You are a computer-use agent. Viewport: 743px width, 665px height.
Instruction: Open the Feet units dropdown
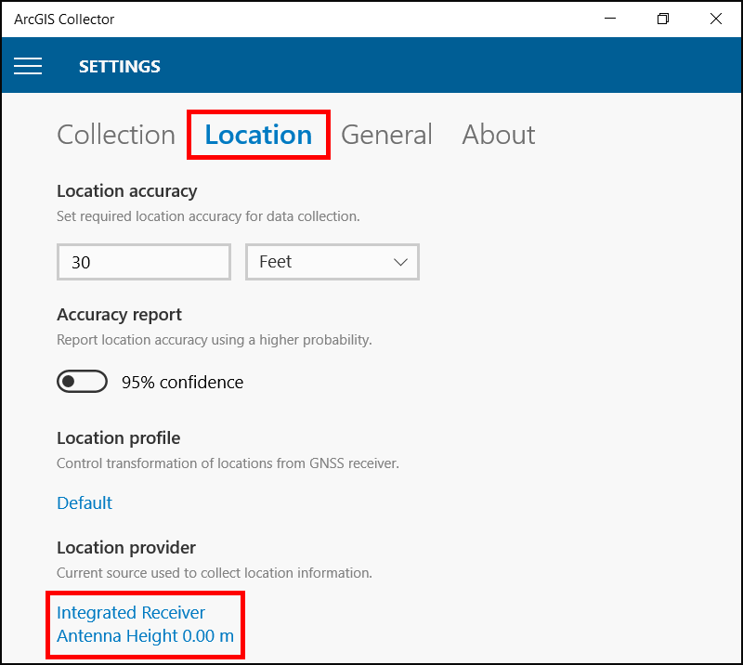[332, 262]
